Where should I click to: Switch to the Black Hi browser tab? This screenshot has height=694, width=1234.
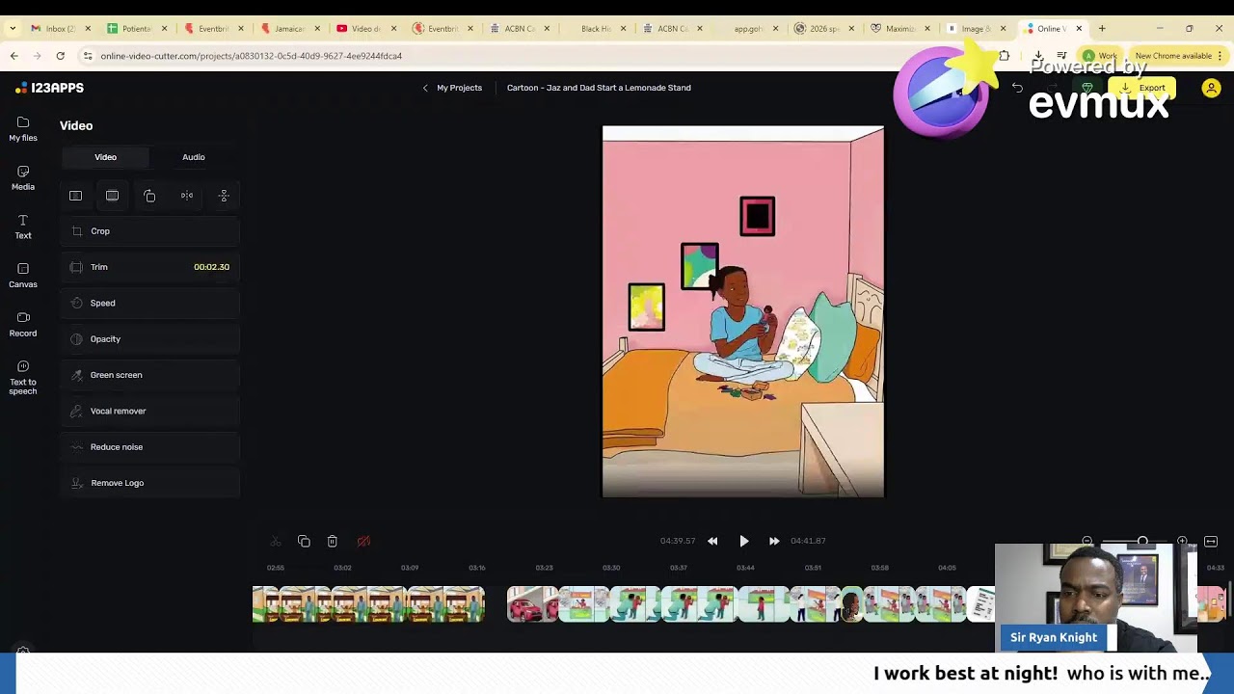(596, 29)
